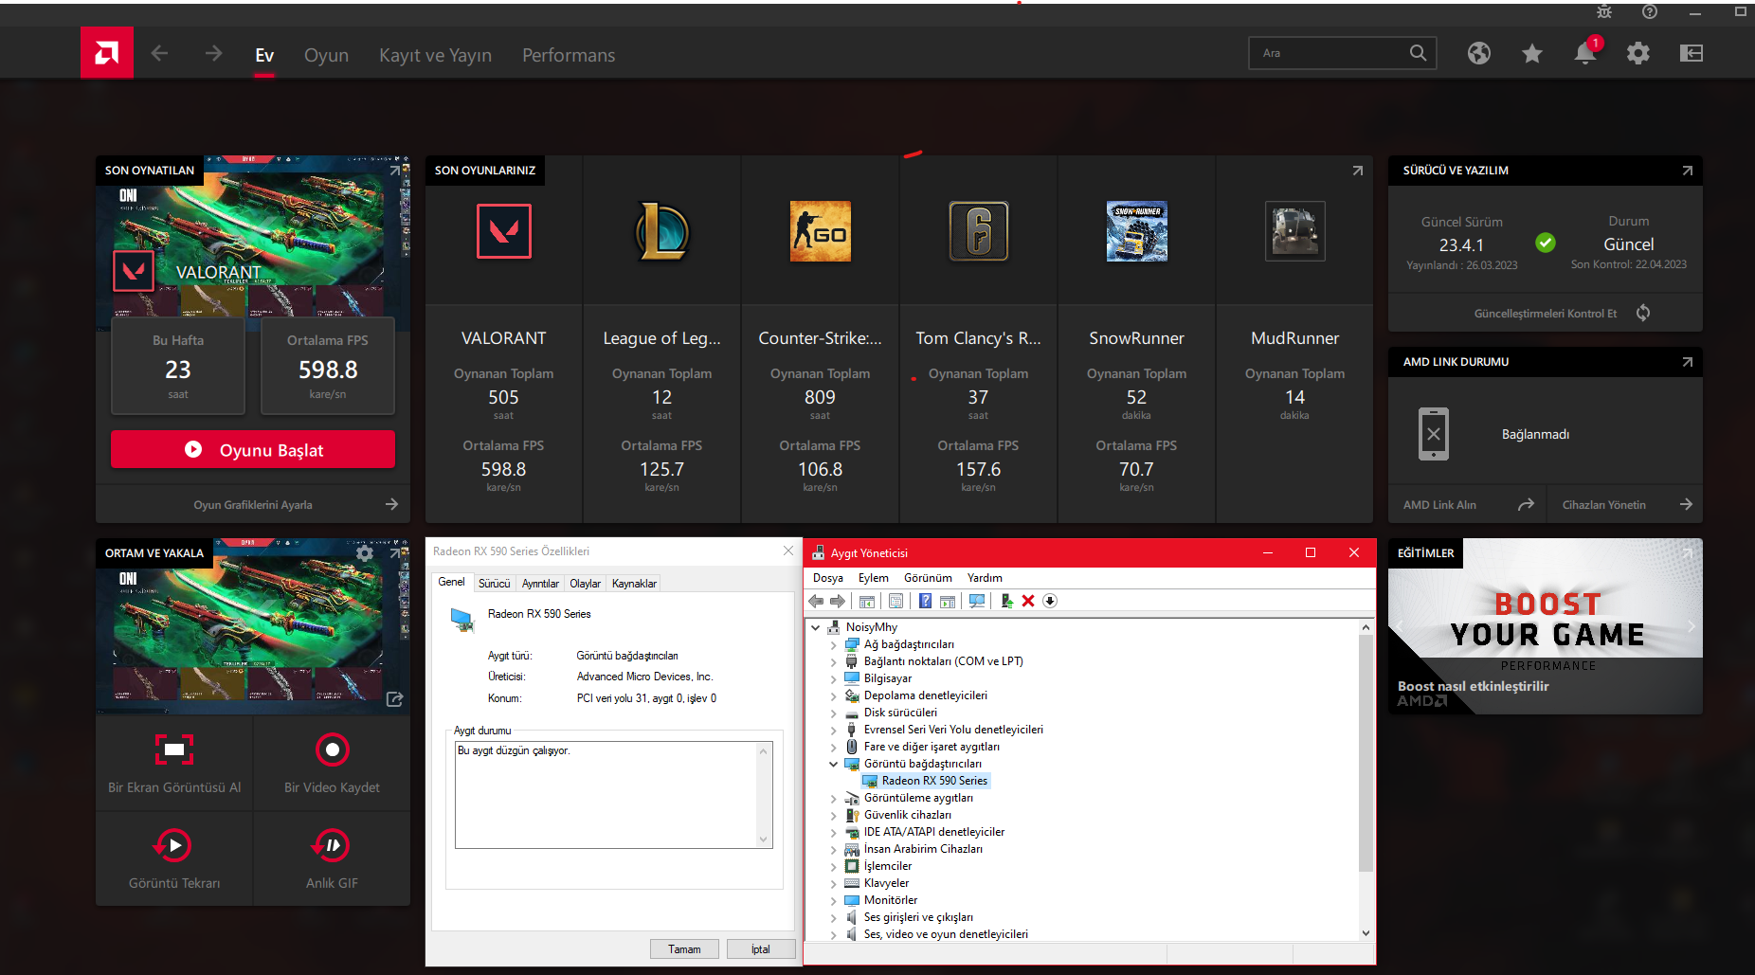Switch to the Oyun tab
Viewport: 1755px width, 975px height.
(326, 55)
